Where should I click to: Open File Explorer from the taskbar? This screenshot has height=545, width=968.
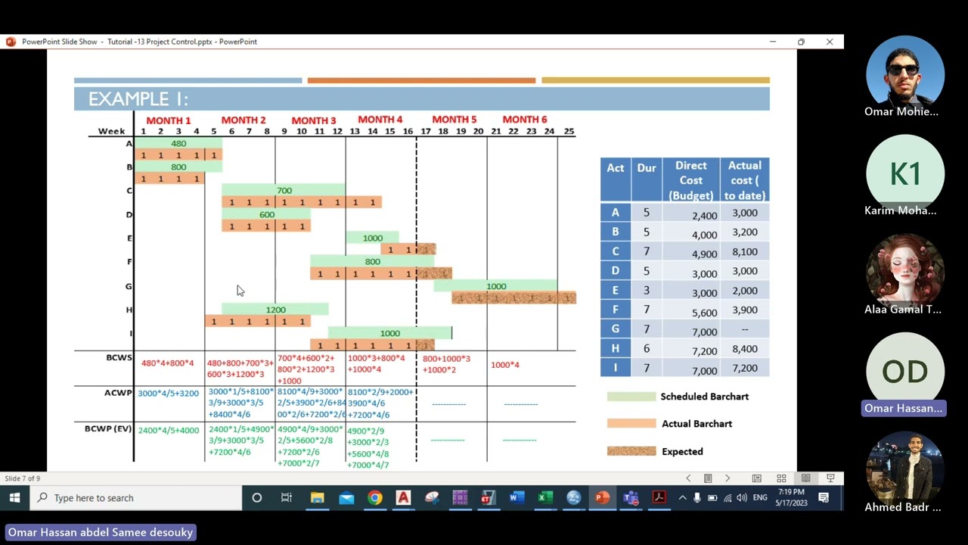click(317, 497)
